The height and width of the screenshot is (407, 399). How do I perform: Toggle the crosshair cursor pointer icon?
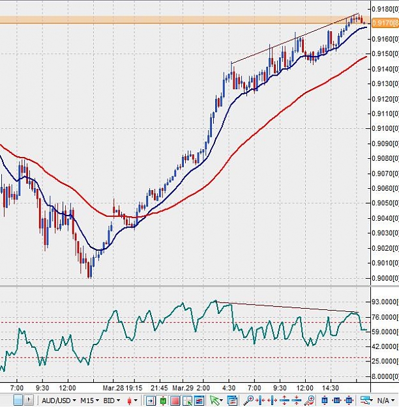187,400
